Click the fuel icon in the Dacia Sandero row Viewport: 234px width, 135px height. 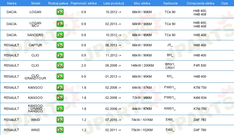point(60,35)
